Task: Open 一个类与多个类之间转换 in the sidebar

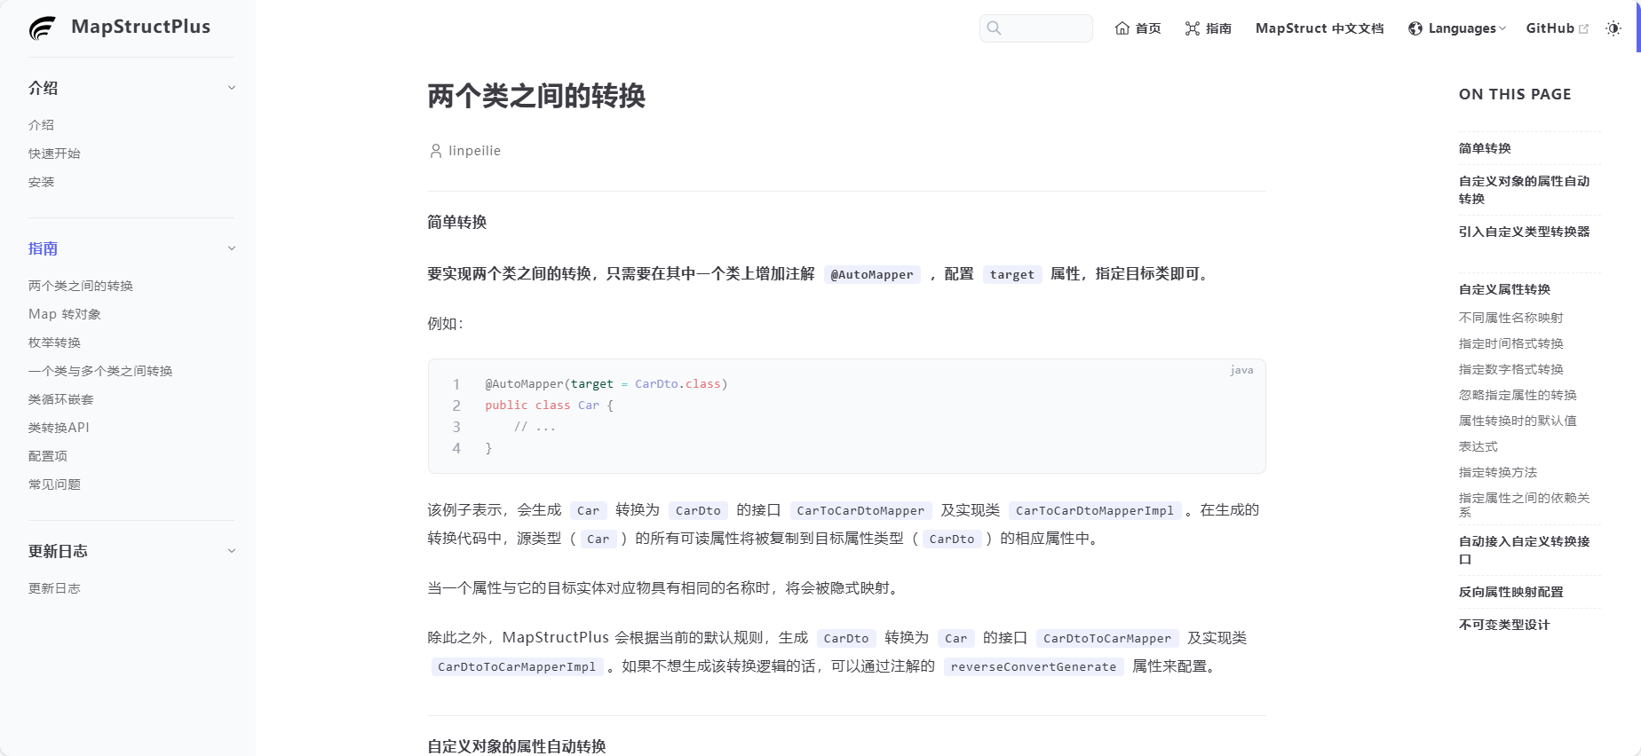Action: [100, 371]
